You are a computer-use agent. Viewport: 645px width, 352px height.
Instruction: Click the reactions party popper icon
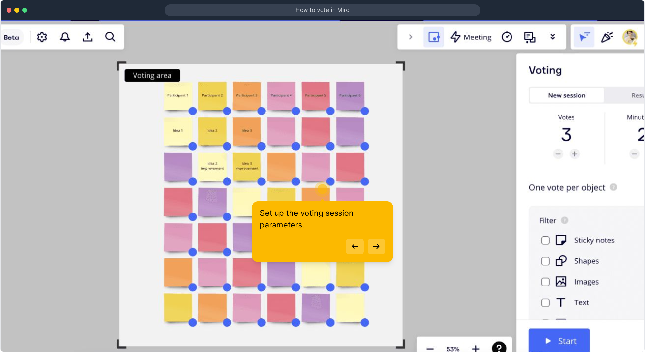pyautogui.click(x=607, y=37)
